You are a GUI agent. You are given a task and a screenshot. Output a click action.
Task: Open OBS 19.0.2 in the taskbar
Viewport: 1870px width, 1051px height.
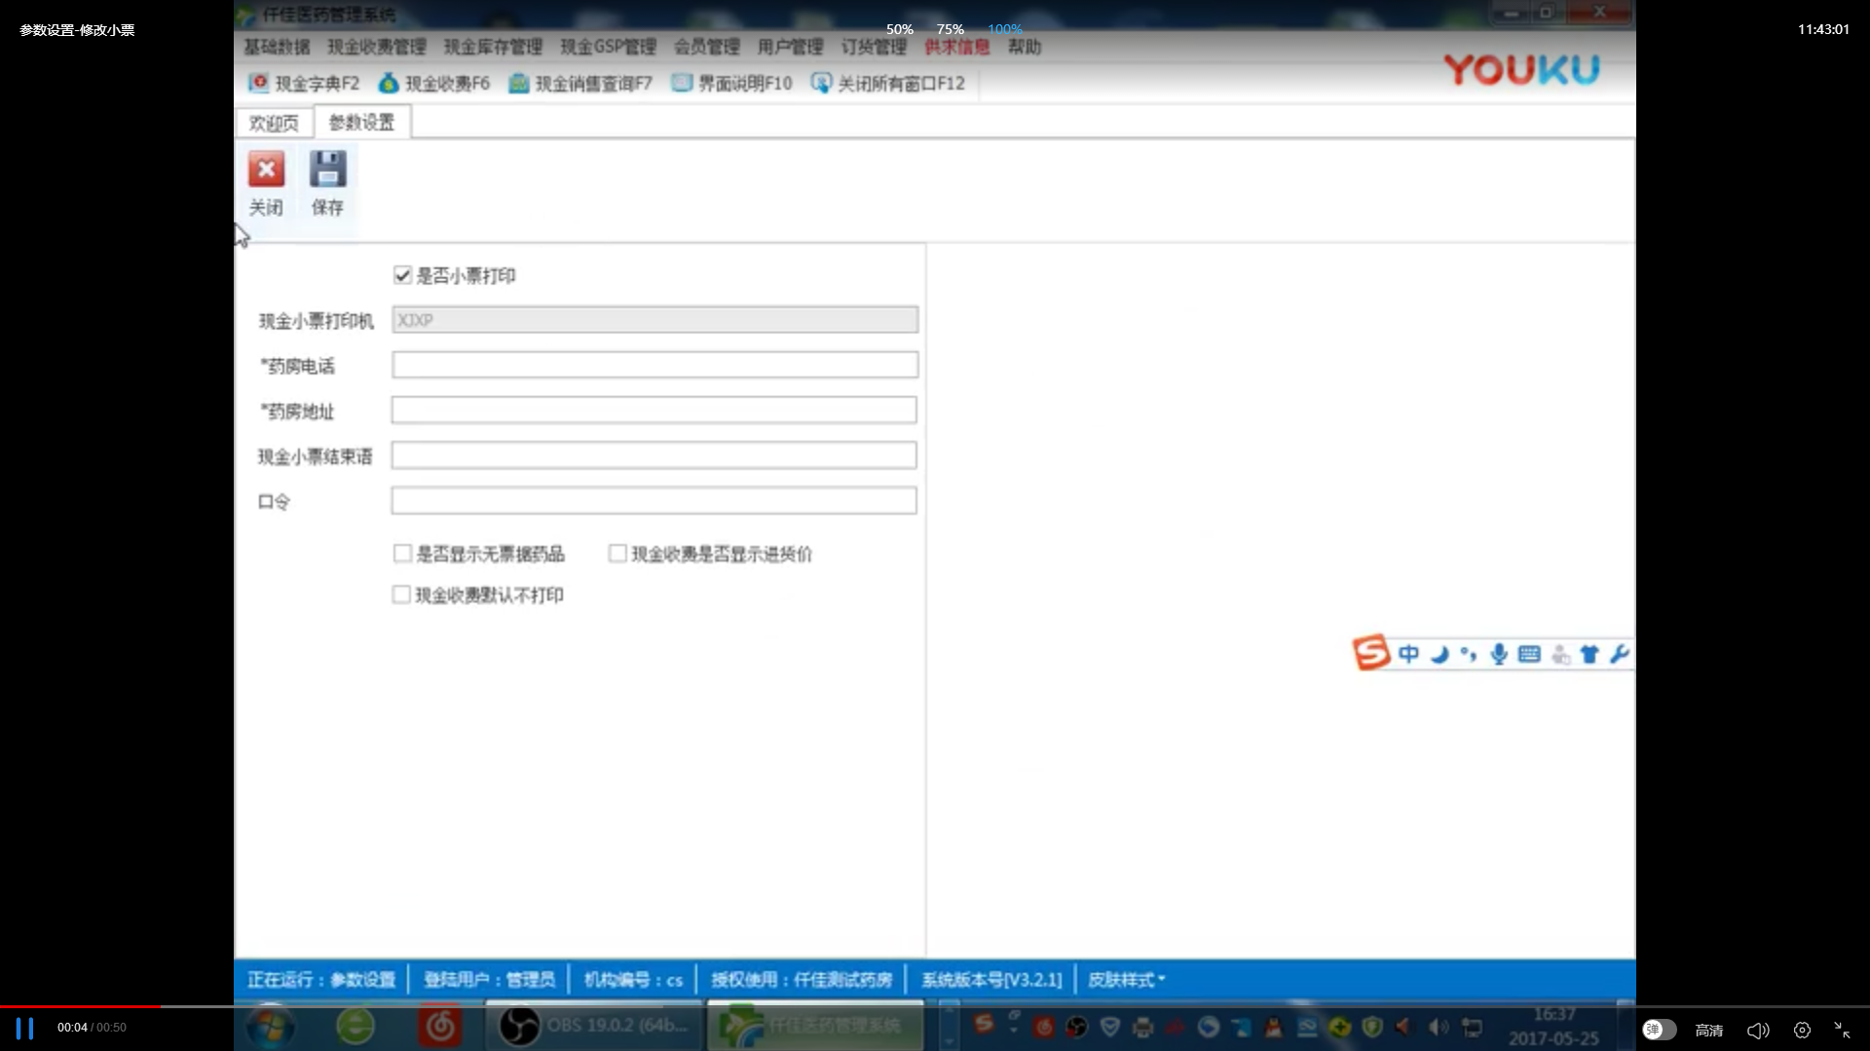coord(594,1026)
